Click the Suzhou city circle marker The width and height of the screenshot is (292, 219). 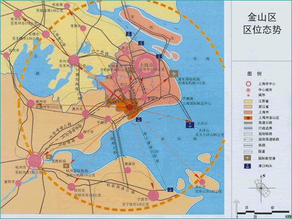74,60
